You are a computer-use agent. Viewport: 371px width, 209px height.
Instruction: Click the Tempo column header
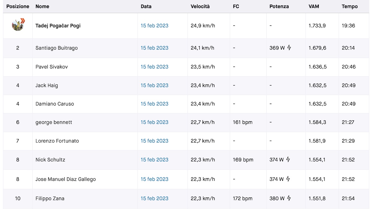click(349, 7)
